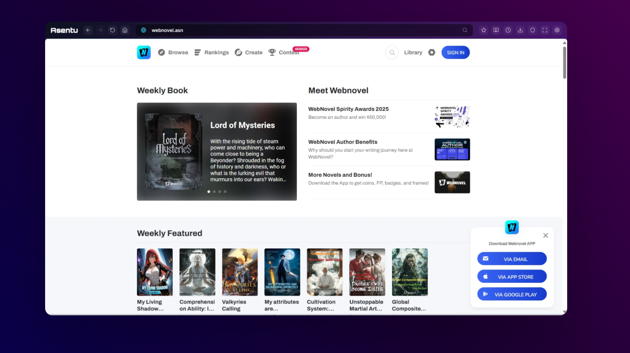
Task: Reload the page with the refresh icon
Action: 112,30
